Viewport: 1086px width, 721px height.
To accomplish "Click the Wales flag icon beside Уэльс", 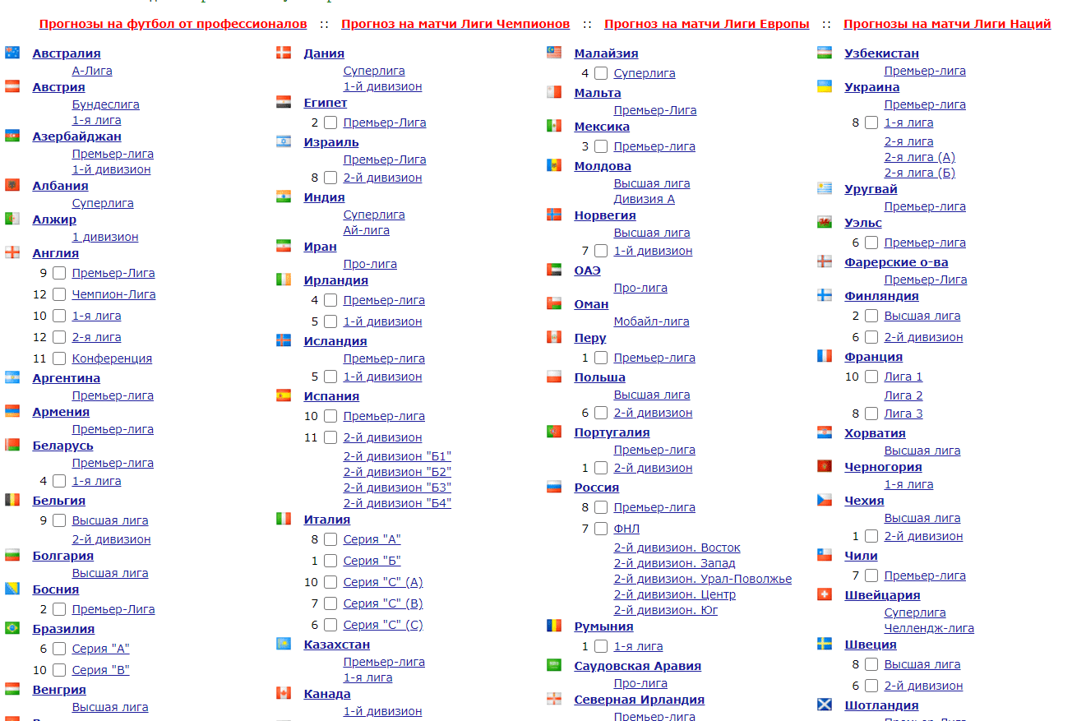I will click(825, 222).
